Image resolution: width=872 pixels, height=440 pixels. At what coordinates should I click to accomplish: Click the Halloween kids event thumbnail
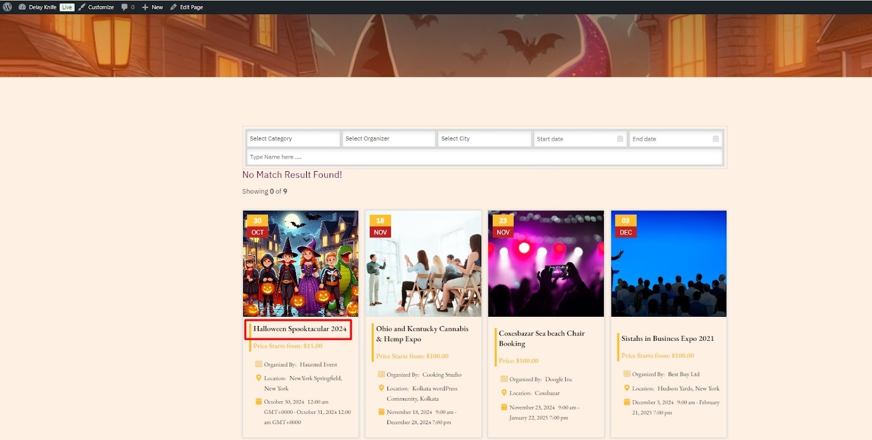pyautogui.click(x=300, y=264)
